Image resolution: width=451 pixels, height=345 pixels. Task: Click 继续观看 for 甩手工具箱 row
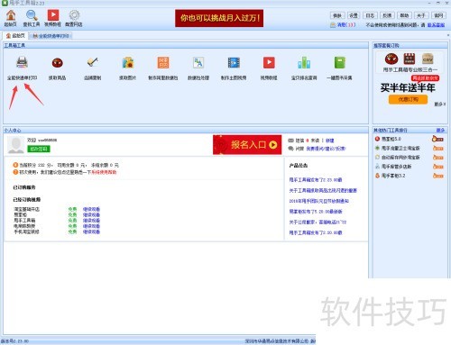click(x=91, y=221)
